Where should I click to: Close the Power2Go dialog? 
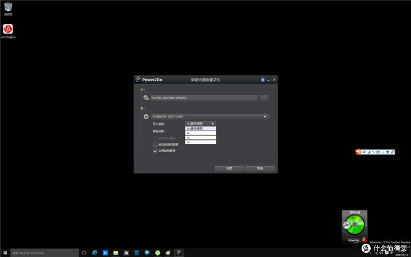[274, 80]
